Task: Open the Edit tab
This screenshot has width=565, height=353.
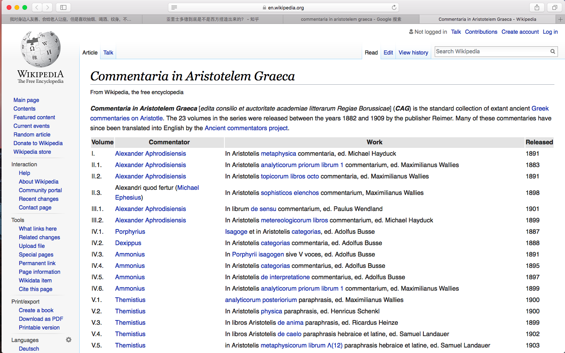Action: coord(388,53)
